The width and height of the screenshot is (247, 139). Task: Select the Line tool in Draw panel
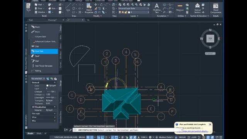pos(68,7)
